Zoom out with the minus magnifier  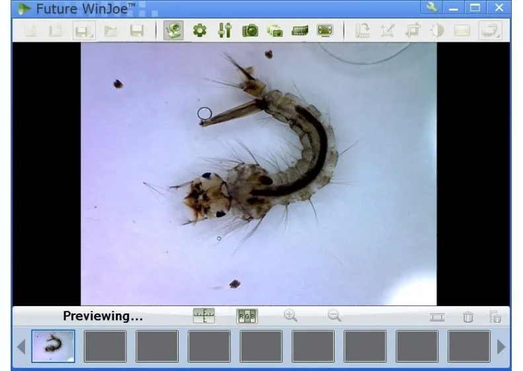[334, 315]
